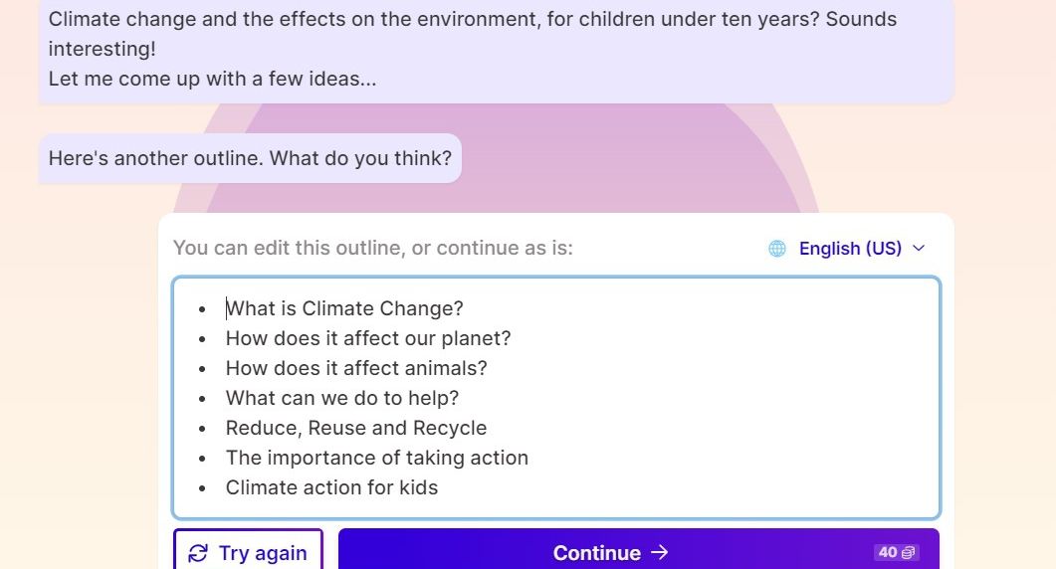The height and width of the screenshot is (569, 1056).
Task: Click the refresh arrows icon
Action: [198, 553]
